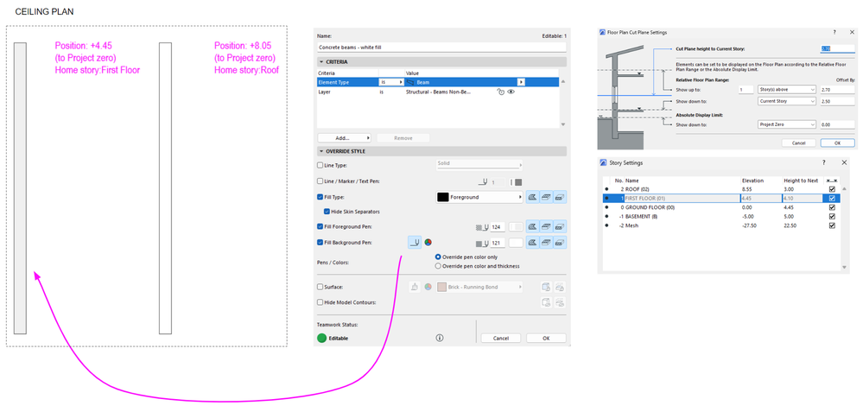Click the Elevation column header
This screenshot has height=412, width=863.
760,181
